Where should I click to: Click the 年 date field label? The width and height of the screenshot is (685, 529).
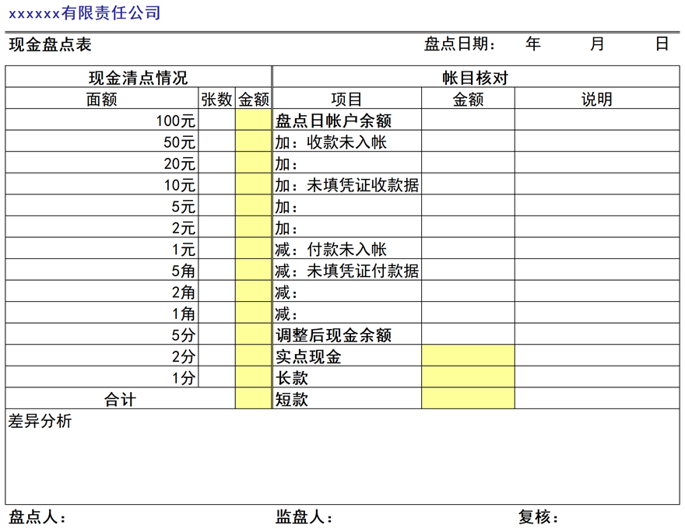click(533, 44)
